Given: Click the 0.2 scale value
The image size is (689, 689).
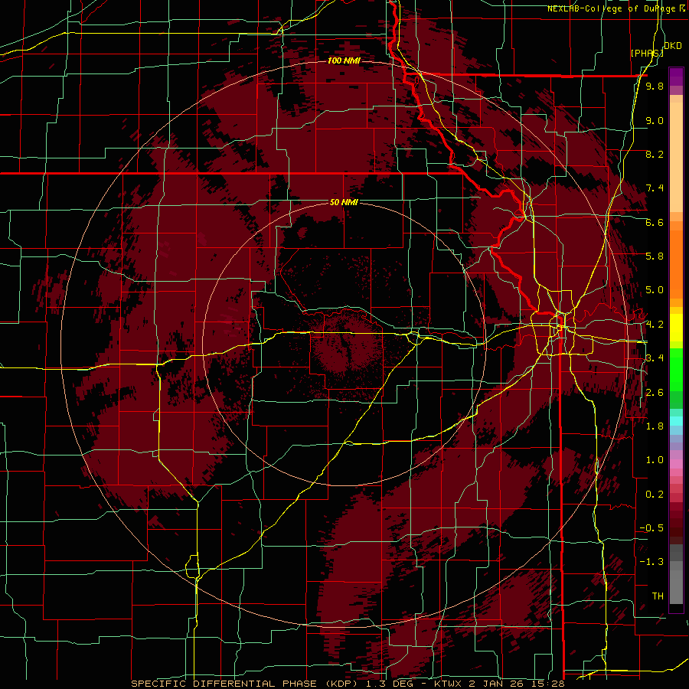Looking at the screenshot, I should pos(655,494).
